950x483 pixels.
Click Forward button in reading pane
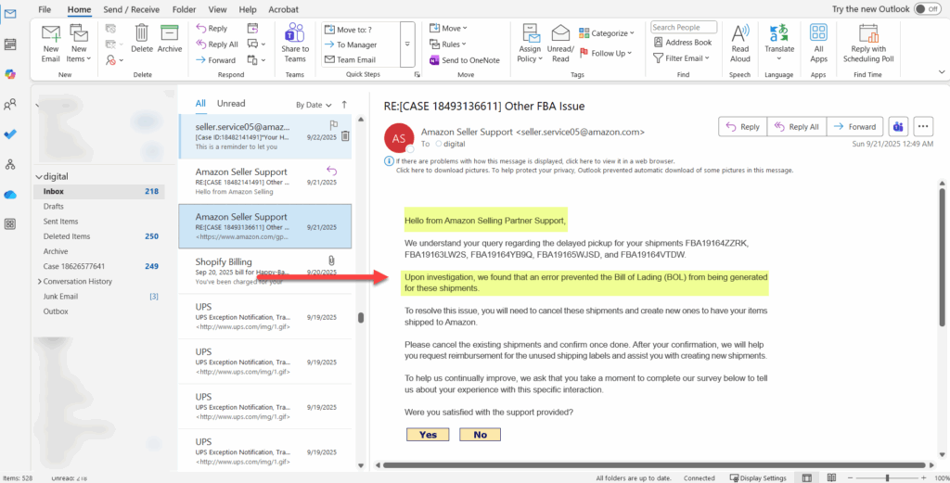(x=854, y=127)
